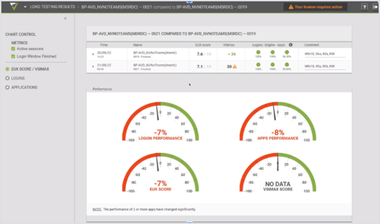380x224 pixels.
Task: Select the Logins radio option
Action: 7,78
